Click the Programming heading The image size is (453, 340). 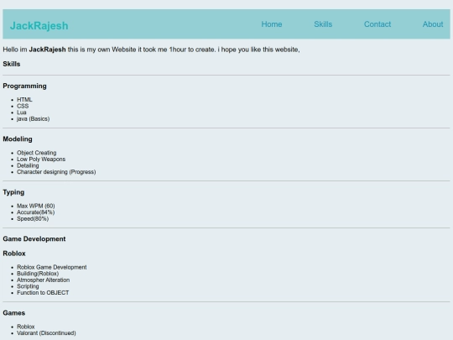(x=24, y=86)
